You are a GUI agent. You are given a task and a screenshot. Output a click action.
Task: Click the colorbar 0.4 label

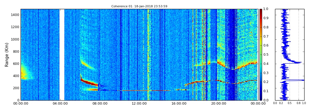[x=265, y=64]
